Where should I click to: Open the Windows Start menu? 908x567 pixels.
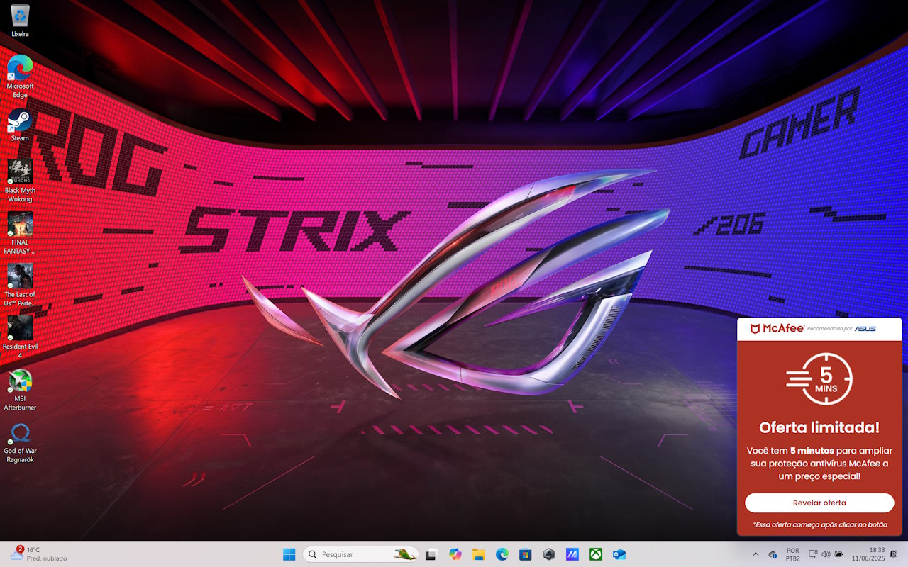coord(289,554)
